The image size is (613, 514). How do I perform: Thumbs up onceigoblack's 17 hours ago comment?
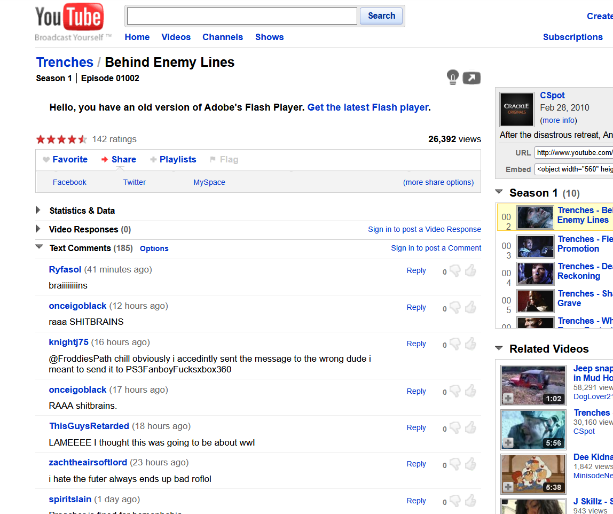[x=470, y=391]
